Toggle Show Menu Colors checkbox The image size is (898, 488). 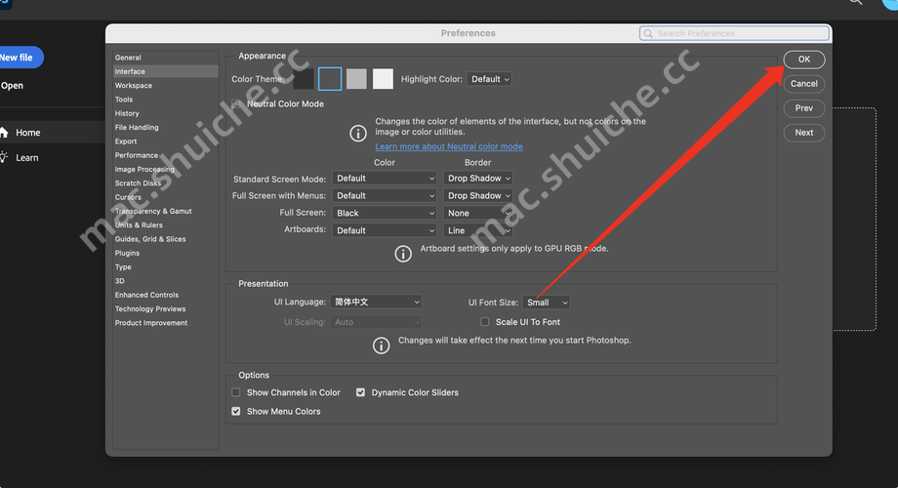coord(236,412)
